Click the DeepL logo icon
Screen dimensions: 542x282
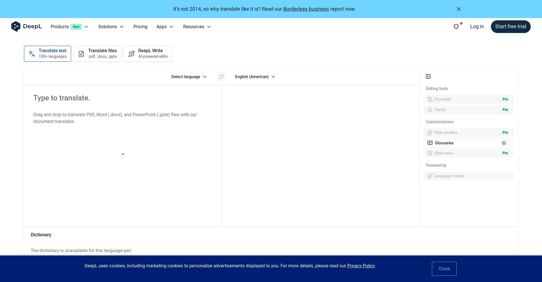pos(16,27)
